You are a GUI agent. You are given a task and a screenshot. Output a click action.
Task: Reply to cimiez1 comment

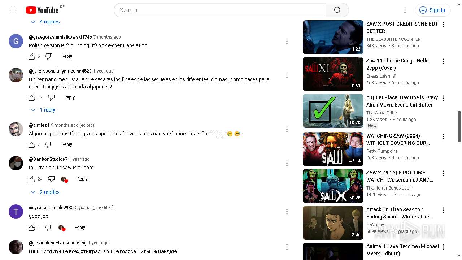point(67,144)
